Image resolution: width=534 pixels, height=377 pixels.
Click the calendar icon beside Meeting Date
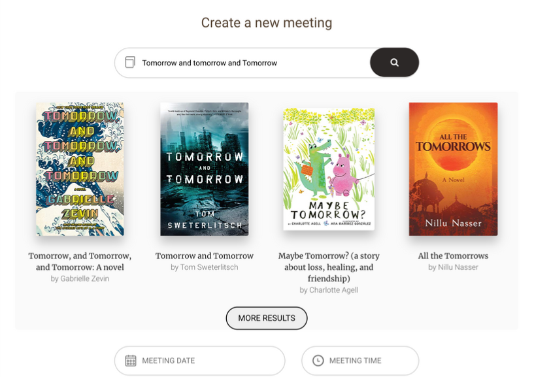[x=131, y=361]
